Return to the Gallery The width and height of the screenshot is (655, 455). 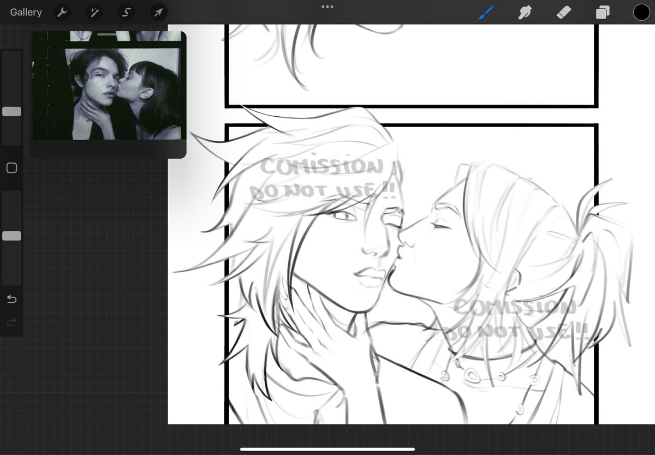point(25,12)
